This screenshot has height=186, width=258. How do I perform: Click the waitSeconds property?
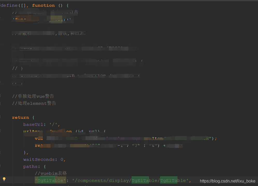(x=38, y=159)
